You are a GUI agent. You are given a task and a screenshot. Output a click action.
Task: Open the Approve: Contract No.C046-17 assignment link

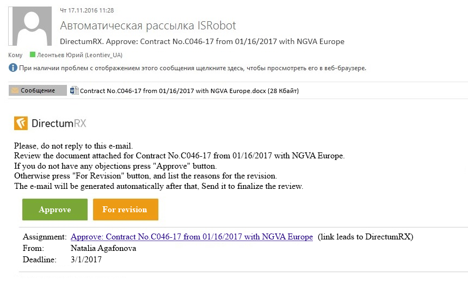coord(192,237)
